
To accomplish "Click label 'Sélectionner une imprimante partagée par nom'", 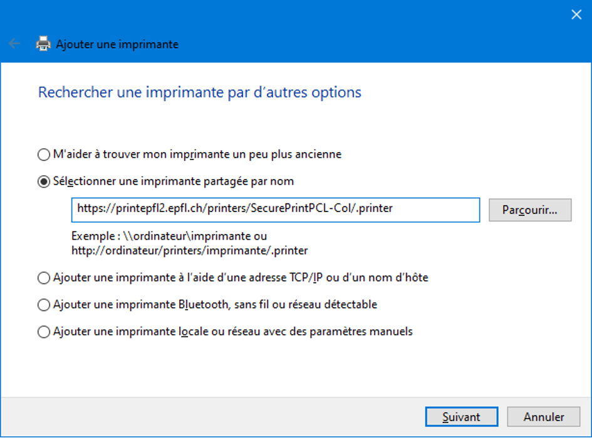I will [174, 181].
